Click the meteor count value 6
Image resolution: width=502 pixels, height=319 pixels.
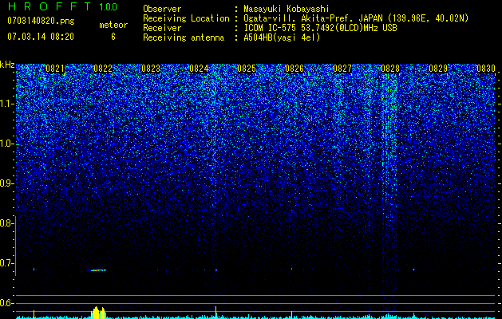[x=113, y=37]
